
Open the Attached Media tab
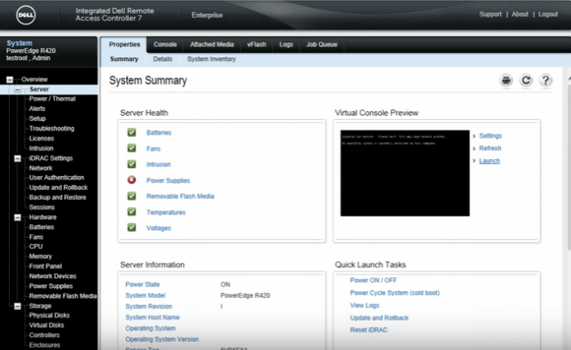pyautogui.click(x=212, y=44)
